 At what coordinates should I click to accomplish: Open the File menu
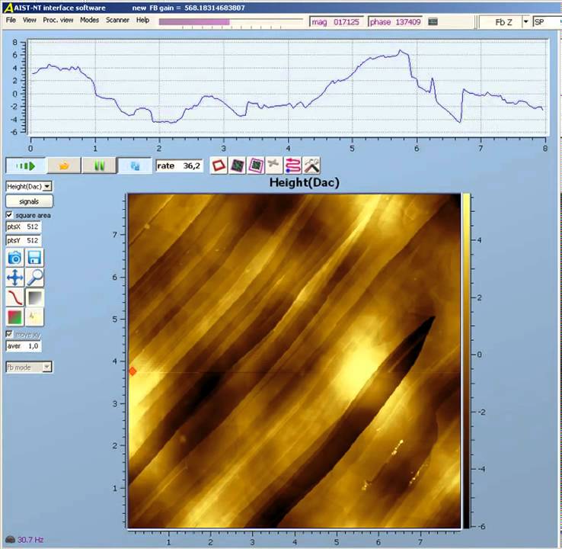[11, 20]
